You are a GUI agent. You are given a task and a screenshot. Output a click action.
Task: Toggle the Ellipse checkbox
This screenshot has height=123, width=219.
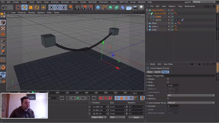pos(168,79)
